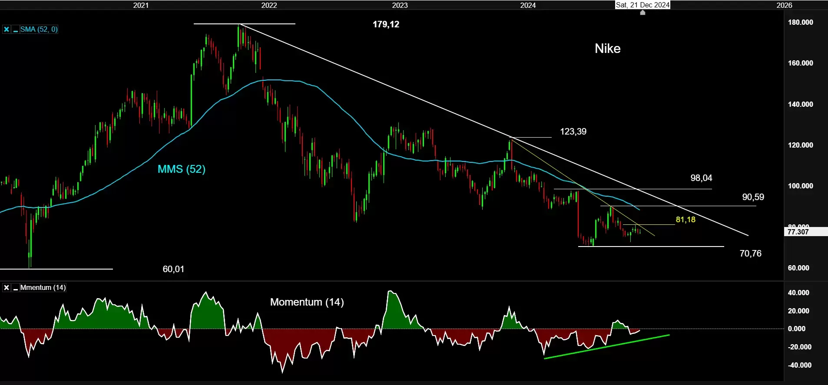Select the current price tag 77.307
Viewport: 828px width, 385px height.
(805, 232)
